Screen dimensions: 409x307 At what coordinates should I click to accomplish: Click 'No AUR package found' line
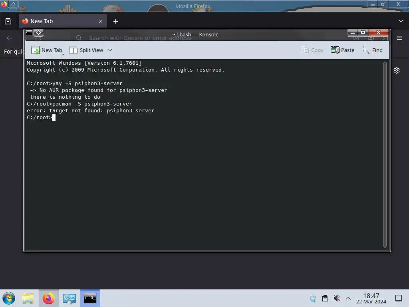[x=98, y=90]
